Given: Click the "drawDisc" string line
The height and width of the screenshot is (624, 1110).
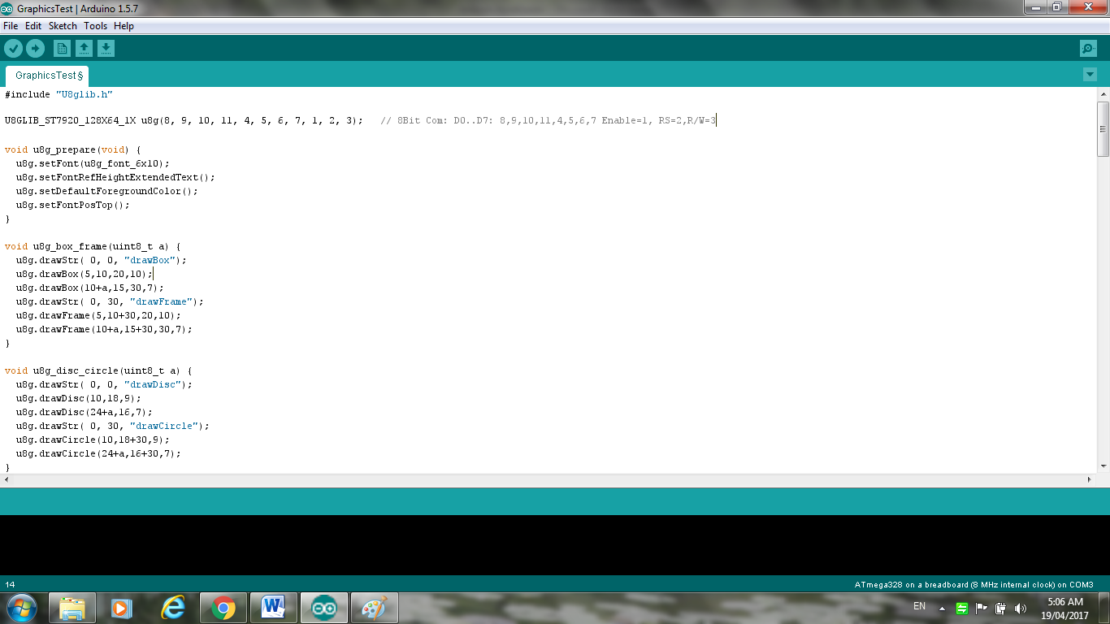Looking at the screenshot, I should point(104,384).
